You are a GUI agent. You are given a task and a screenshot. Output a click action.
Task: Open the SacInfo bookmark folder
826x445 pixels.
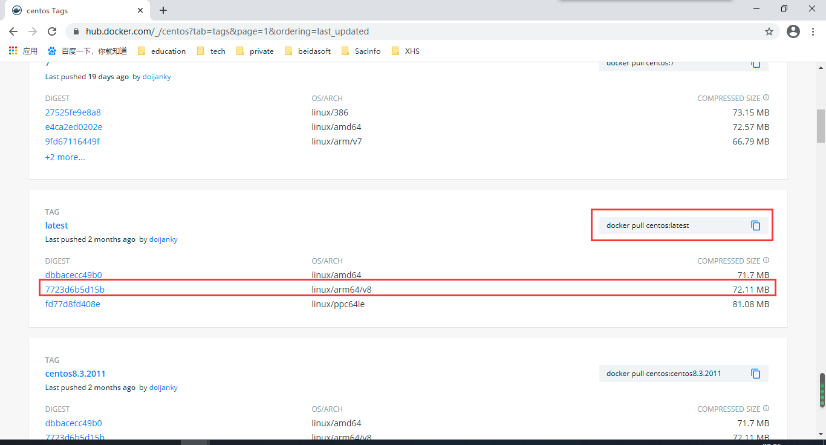(x=361, y=51)
